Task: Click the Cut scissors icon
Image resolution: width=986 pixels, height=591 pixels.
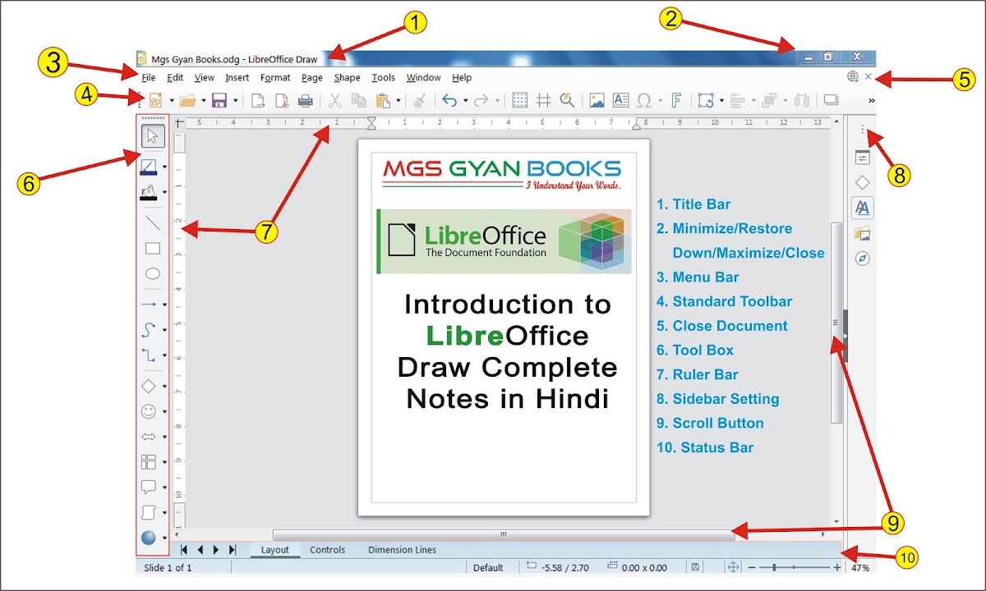Action: (335, 100)
